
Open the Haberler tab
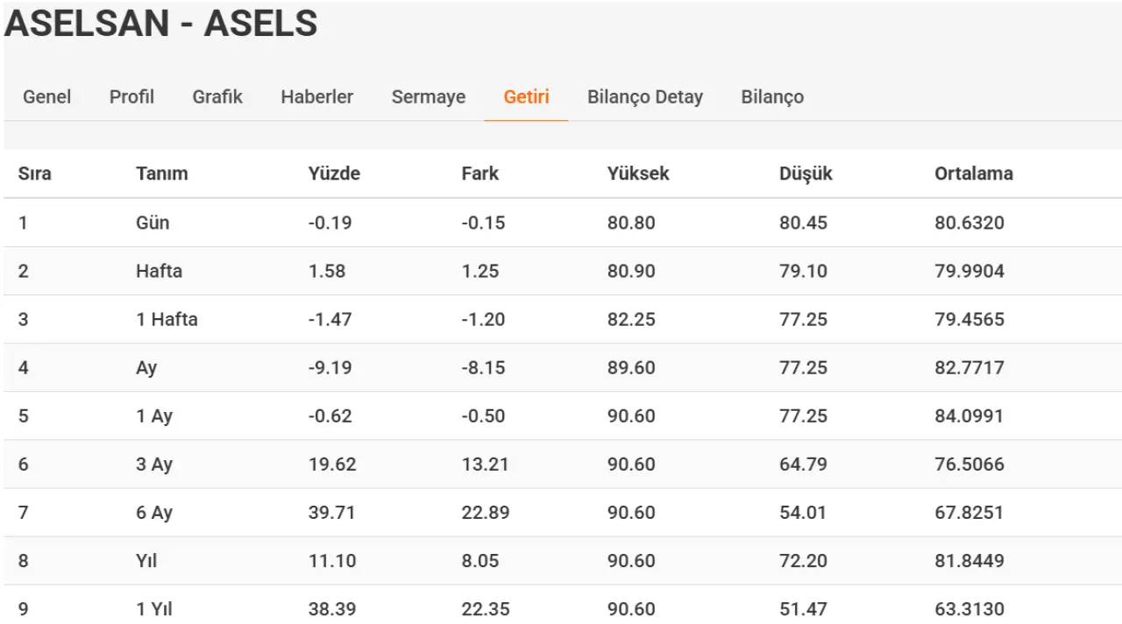point(317,96)
